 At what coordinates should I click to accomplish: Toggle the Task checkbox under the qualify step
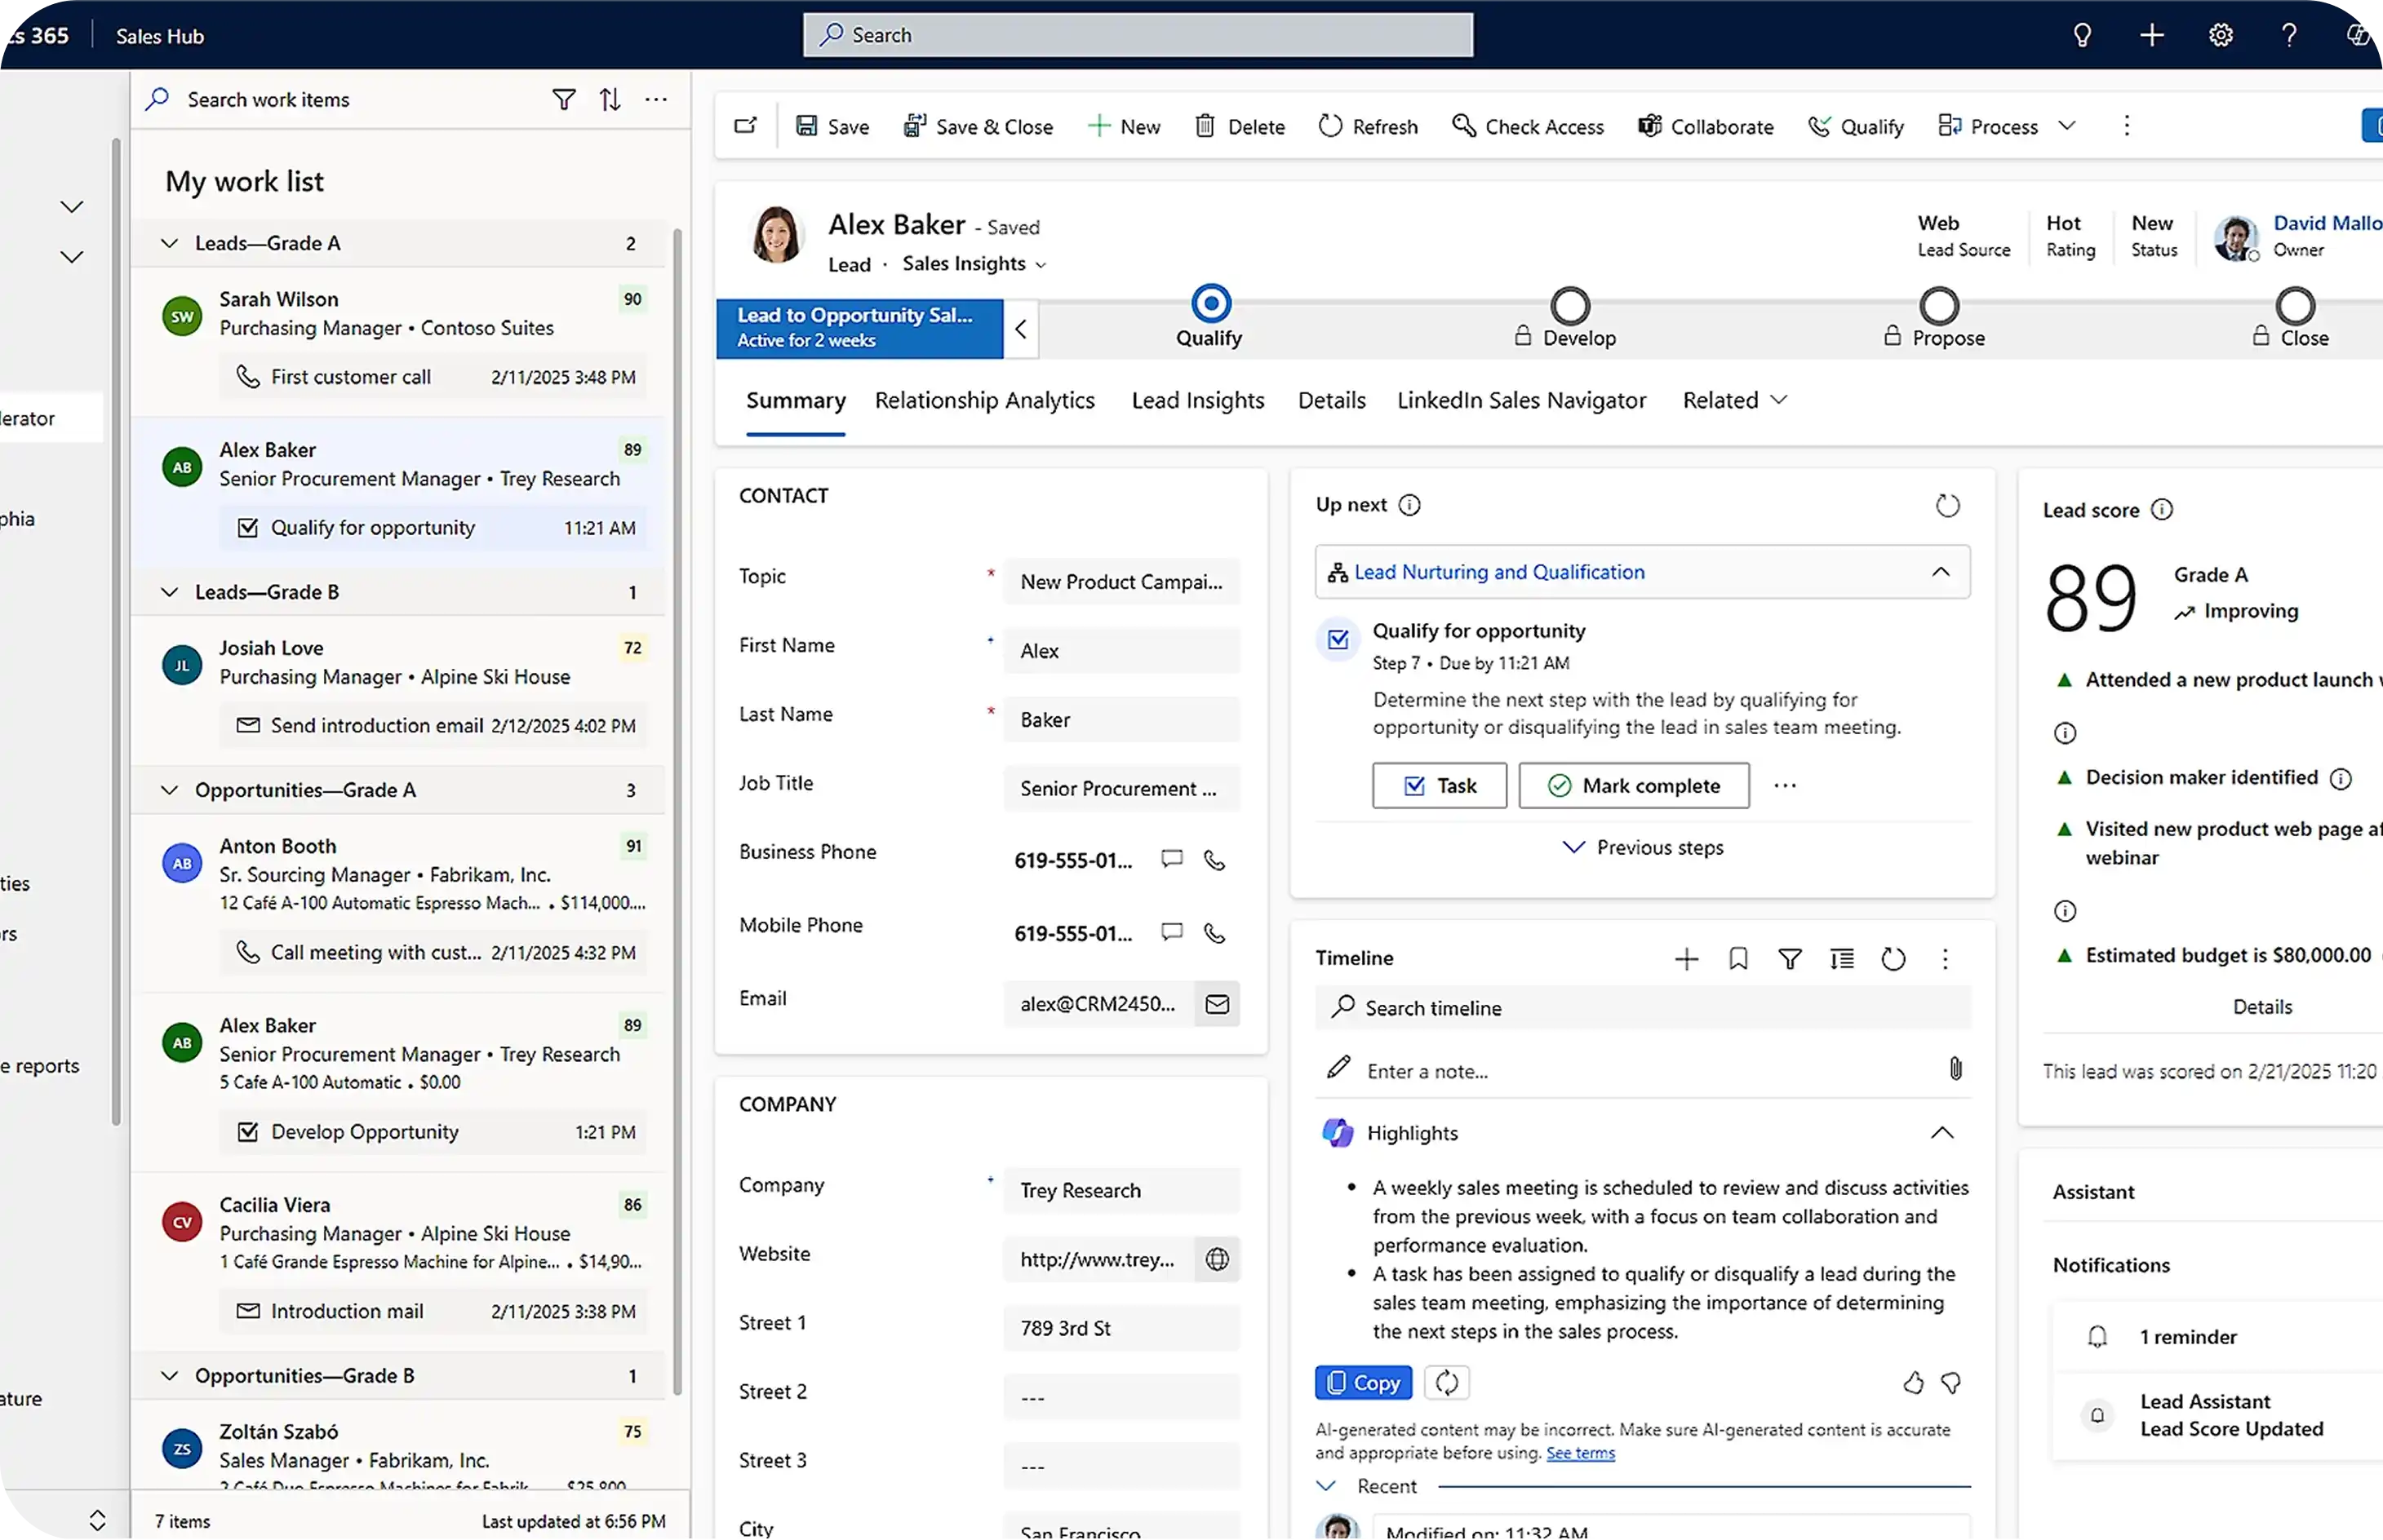pyautogui.click(x=1413, y=785)
